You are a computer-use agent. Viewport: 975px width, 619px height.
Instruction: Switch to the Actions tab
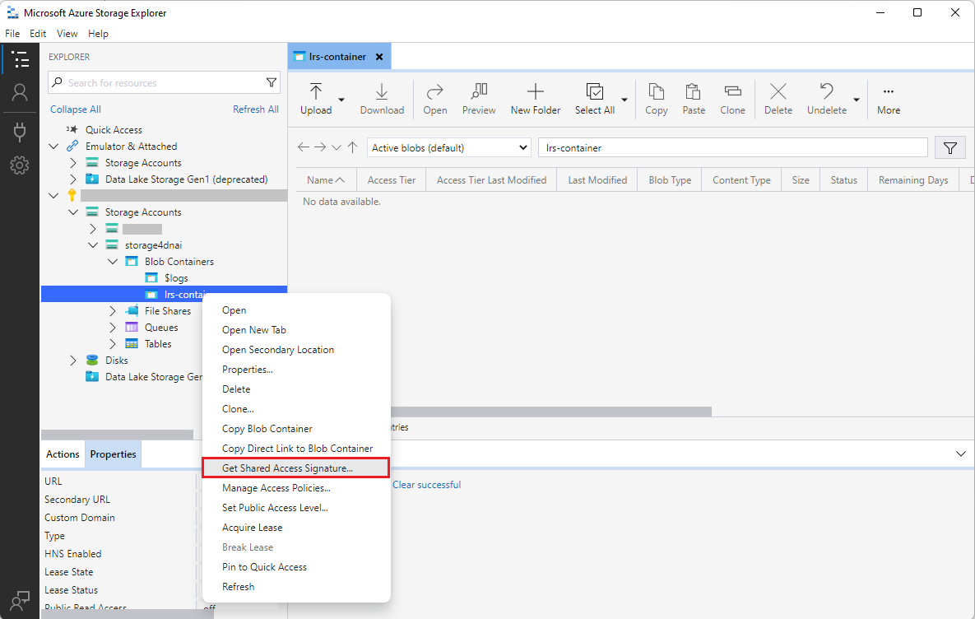point(63,454)
